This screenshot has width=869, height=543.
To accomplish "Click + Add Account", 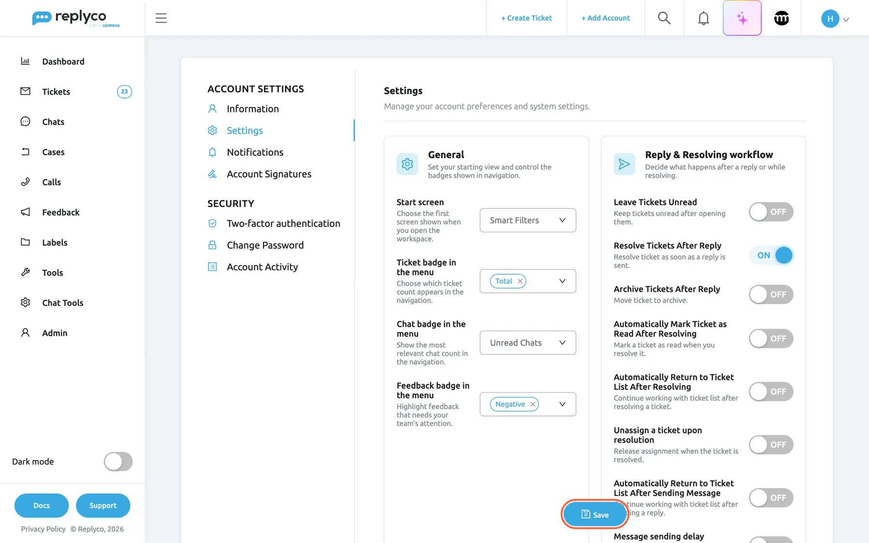I will (x=605, y=18).
